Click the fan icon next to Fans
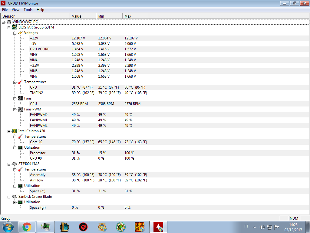 tap(20, 98)
